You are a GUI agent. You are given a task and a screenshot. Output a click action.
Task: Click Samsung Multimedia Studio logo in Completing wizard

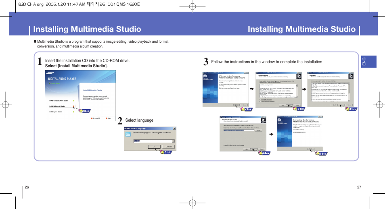point(282,122)
